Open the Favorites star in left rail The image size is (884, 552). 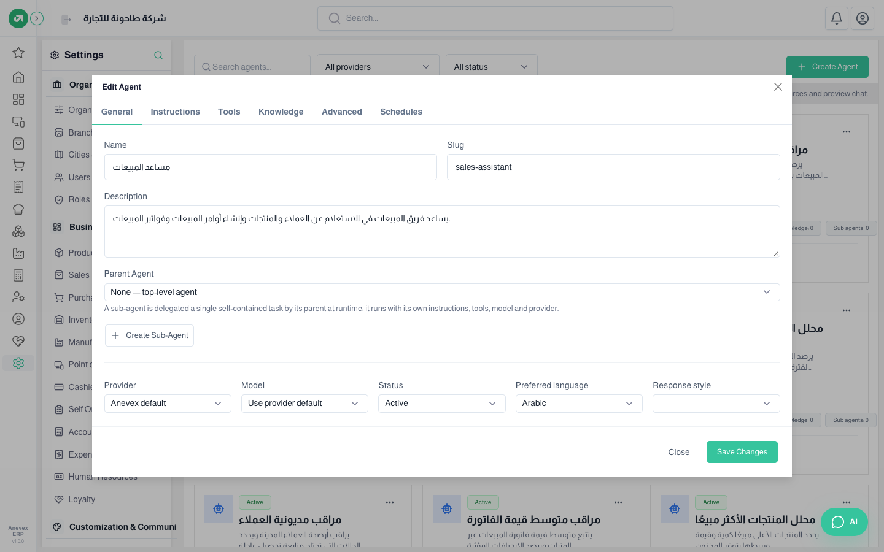(x=18, y=53)
